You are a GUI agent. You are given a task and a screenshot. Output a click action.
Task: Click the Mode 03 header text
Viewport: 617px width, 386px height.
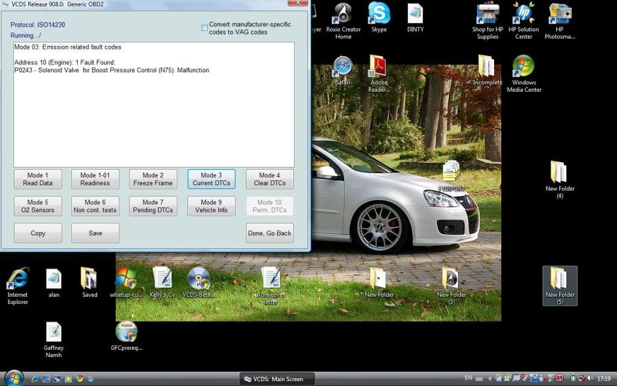[x=67, y=47]
